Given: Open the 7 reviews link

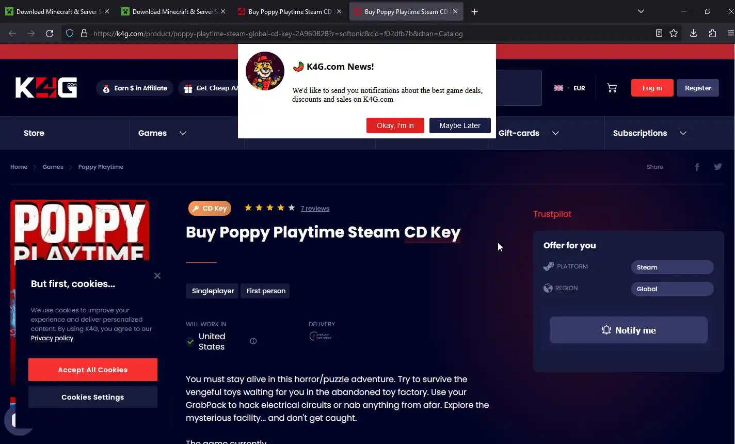Looking at the screenshot, I should (x=315, y=209).
